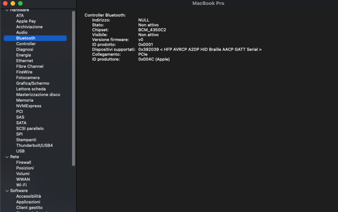The width and height of the screenshot is (338, 212).
Task: Select Wi-Fi in the sidebar
Action: coord(22,185)
